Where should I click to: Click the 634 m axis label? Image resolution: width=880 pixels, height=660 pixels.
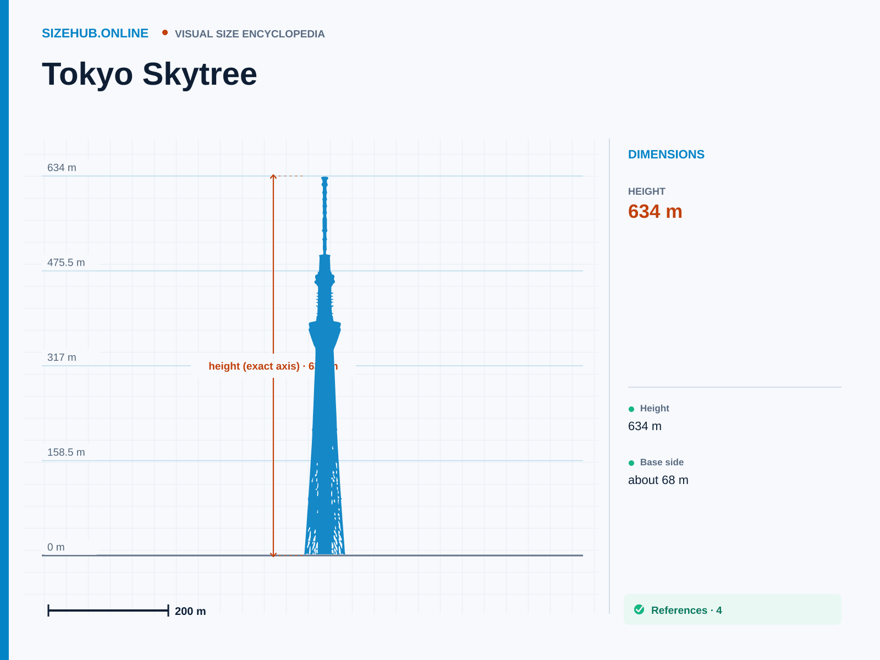click(62, 168)
